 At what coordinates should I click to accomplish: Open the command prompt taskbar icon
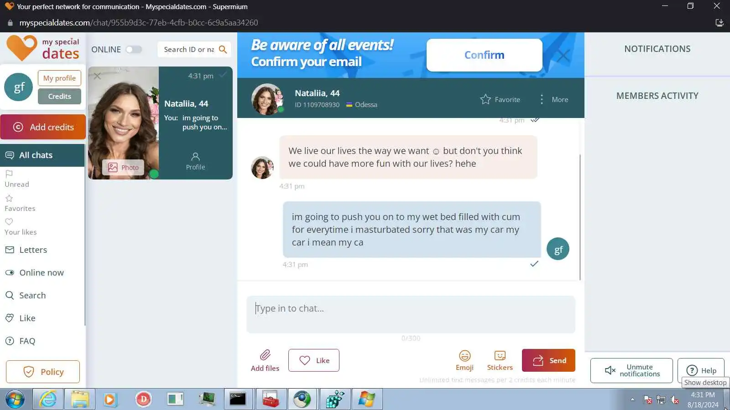point(238,400)
